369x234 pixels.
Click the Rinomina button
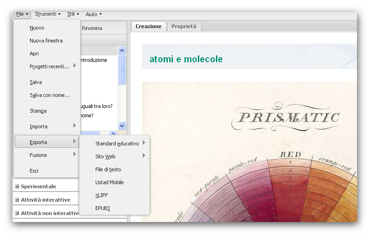(x=92, y=28)
